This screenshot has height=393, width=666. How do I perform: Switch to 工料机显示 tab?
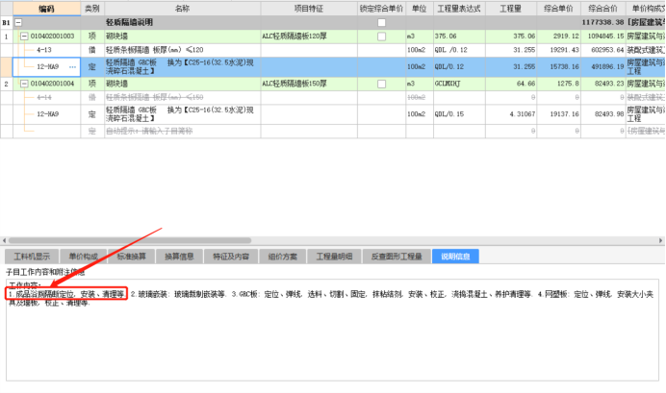[x=32, y=256]
